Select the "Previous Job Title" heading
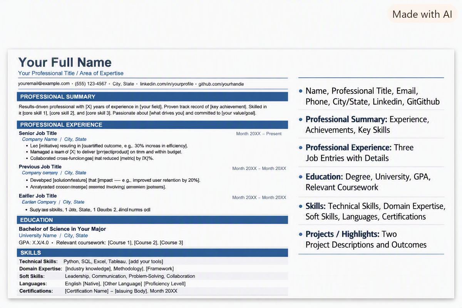Screen dimensions: 462x308 (40, 167)
